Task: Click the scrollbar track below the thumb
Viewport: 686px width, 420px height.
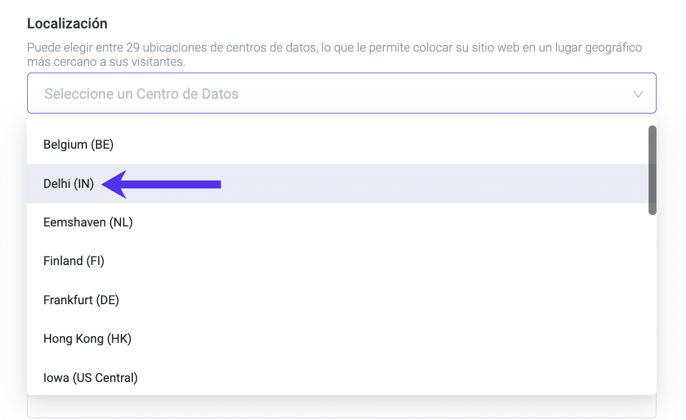Action: point(652,301)
